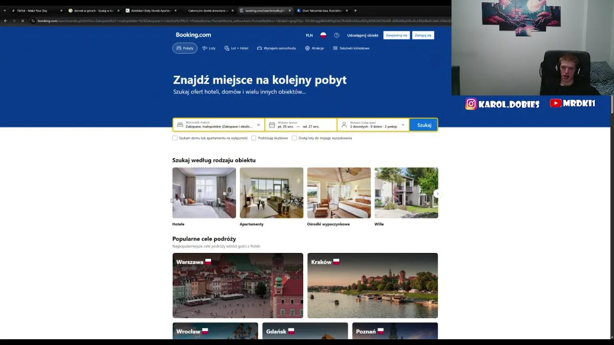Open the Wille property type thumbnail
614x345 pixels.
[x=406, y=193]
